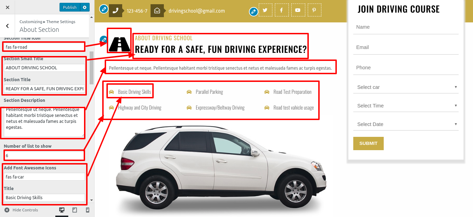Click the Publish button

70,7
